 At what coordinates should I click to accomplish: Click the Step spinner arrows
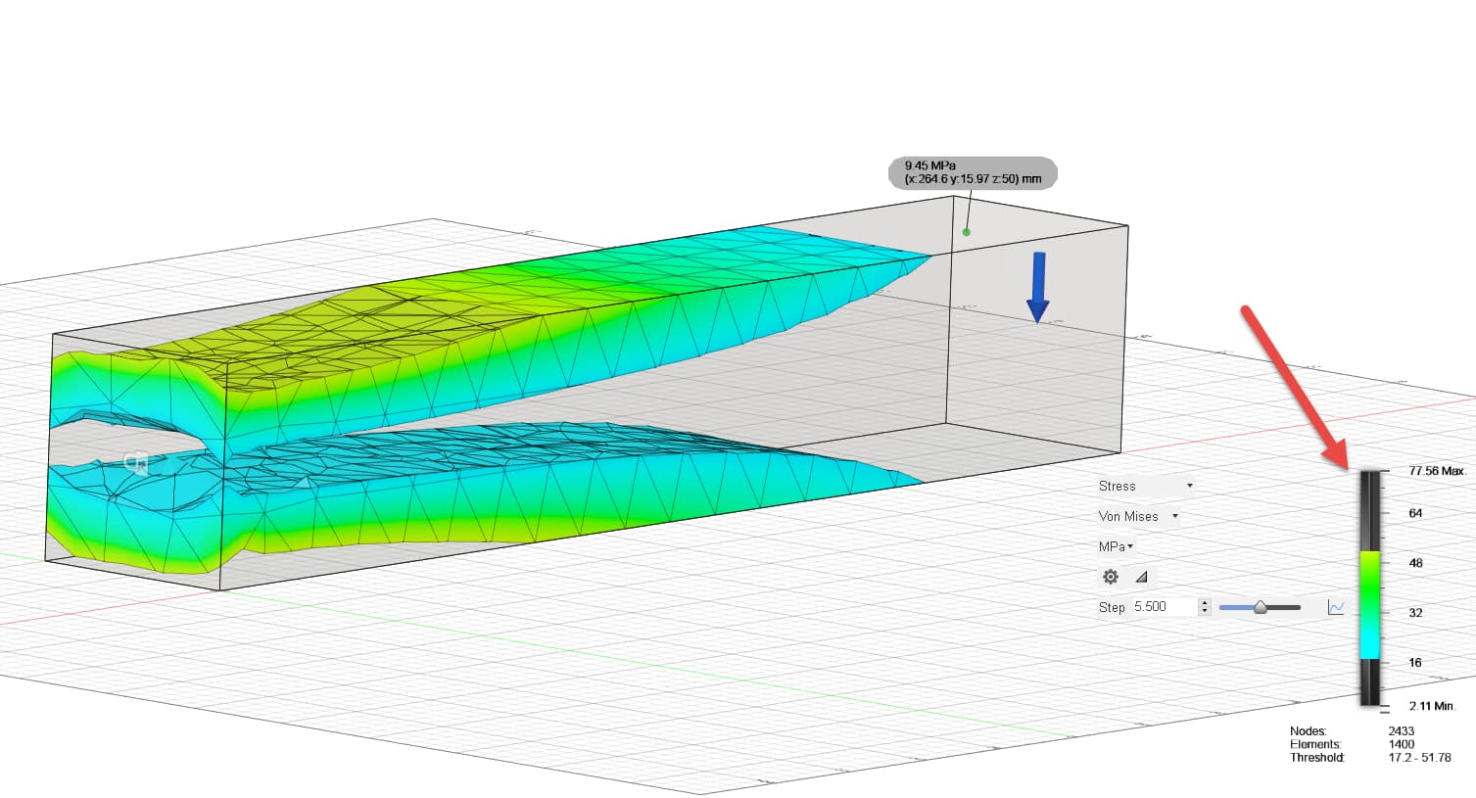tap(1205, 607)
